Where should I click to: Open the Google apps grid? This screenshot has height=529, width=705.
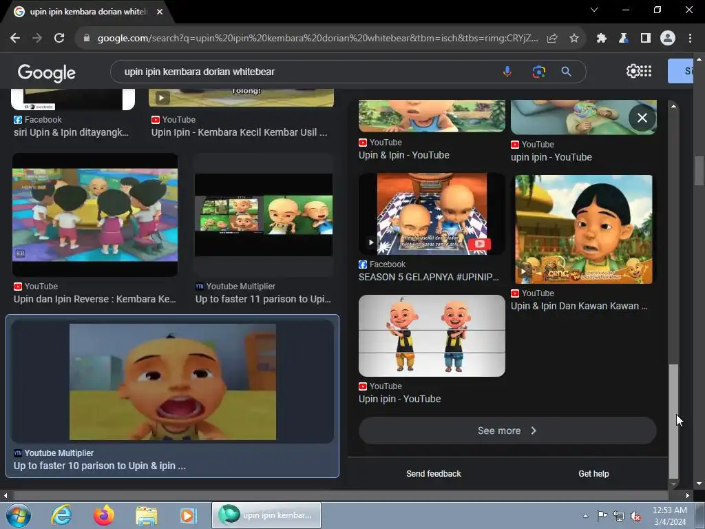coord(646,71)
